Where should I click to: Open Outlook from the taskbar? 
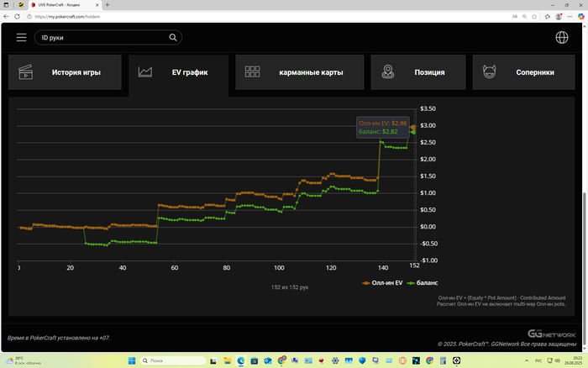click(x=268, y=361)
